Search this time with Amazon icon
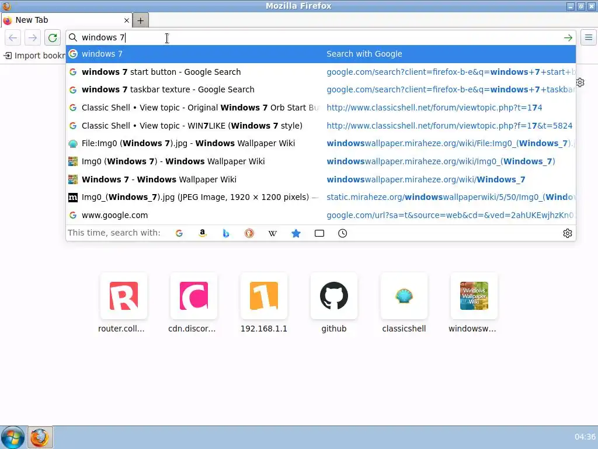 tap(203, 233)
